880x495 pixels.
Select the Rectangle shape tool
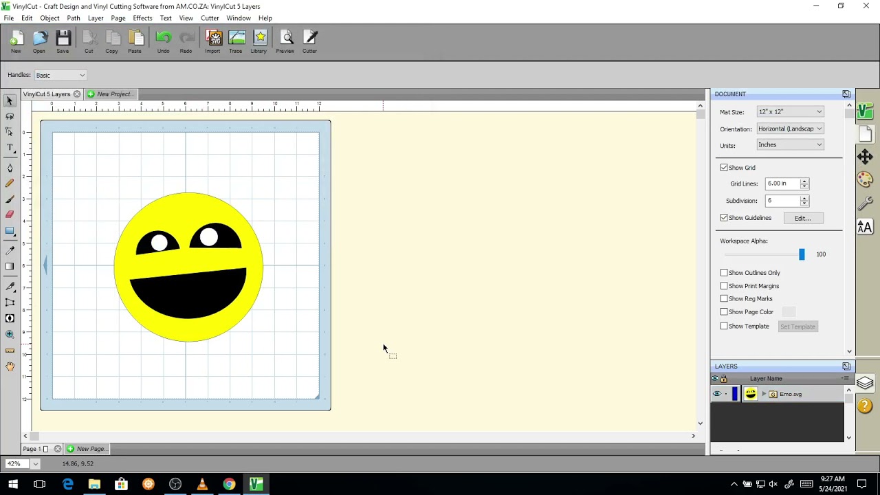click(x=10, y=231)
